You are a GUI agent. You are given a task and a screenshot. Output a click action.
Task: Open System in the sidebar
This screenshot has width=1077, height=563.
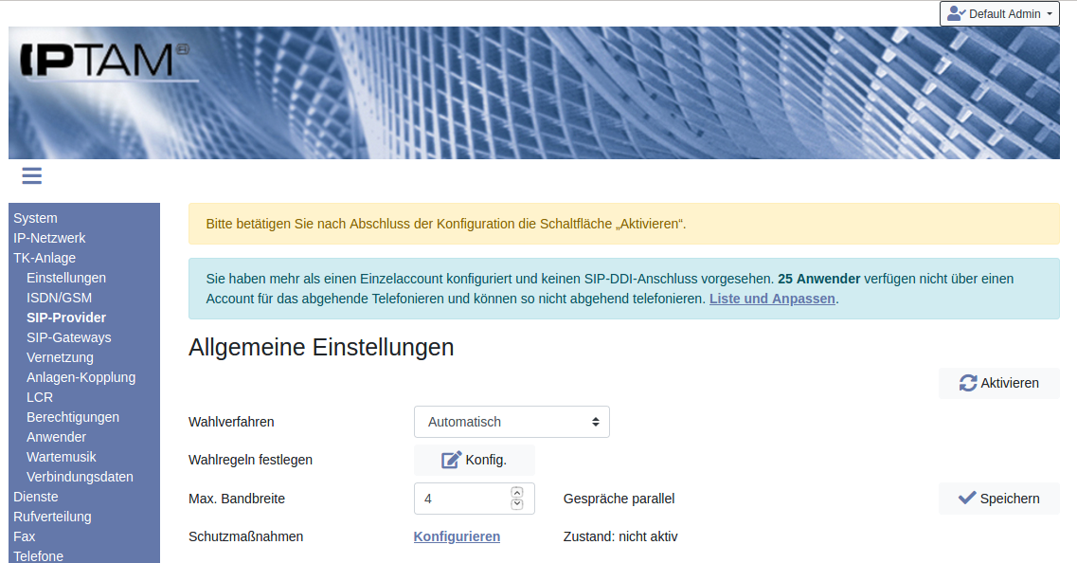coord(35,218)
